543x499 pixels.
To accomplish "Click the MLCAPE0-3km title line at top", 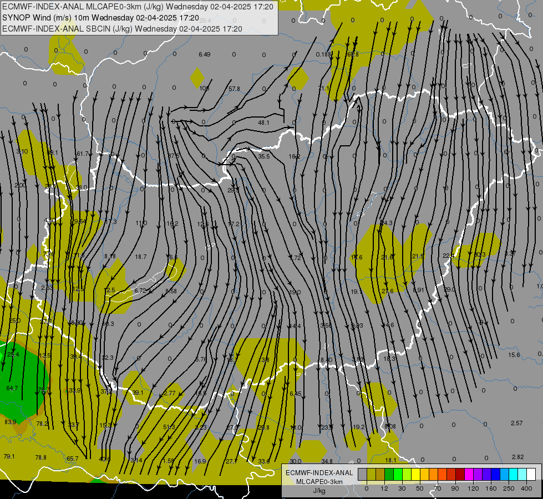I will (x=138, y=7).
